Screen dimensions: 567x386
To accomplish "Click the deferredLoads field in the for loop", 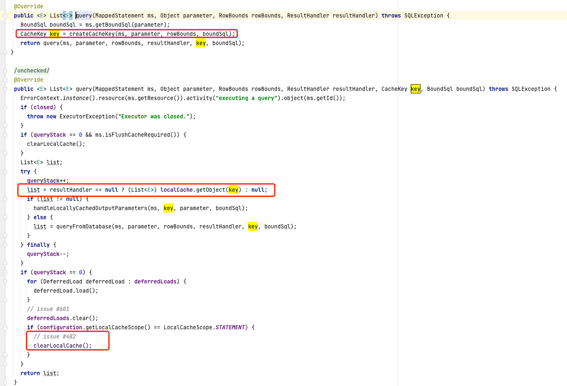I will pos(156,281).
